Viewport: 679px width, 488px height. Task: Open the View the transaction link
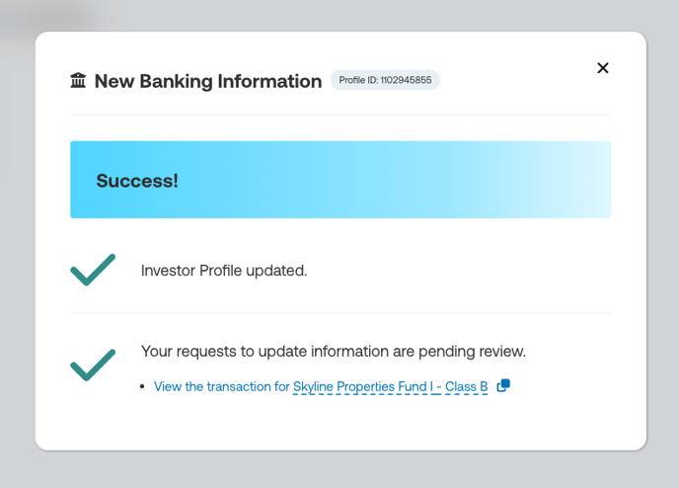tap(321, 386)
